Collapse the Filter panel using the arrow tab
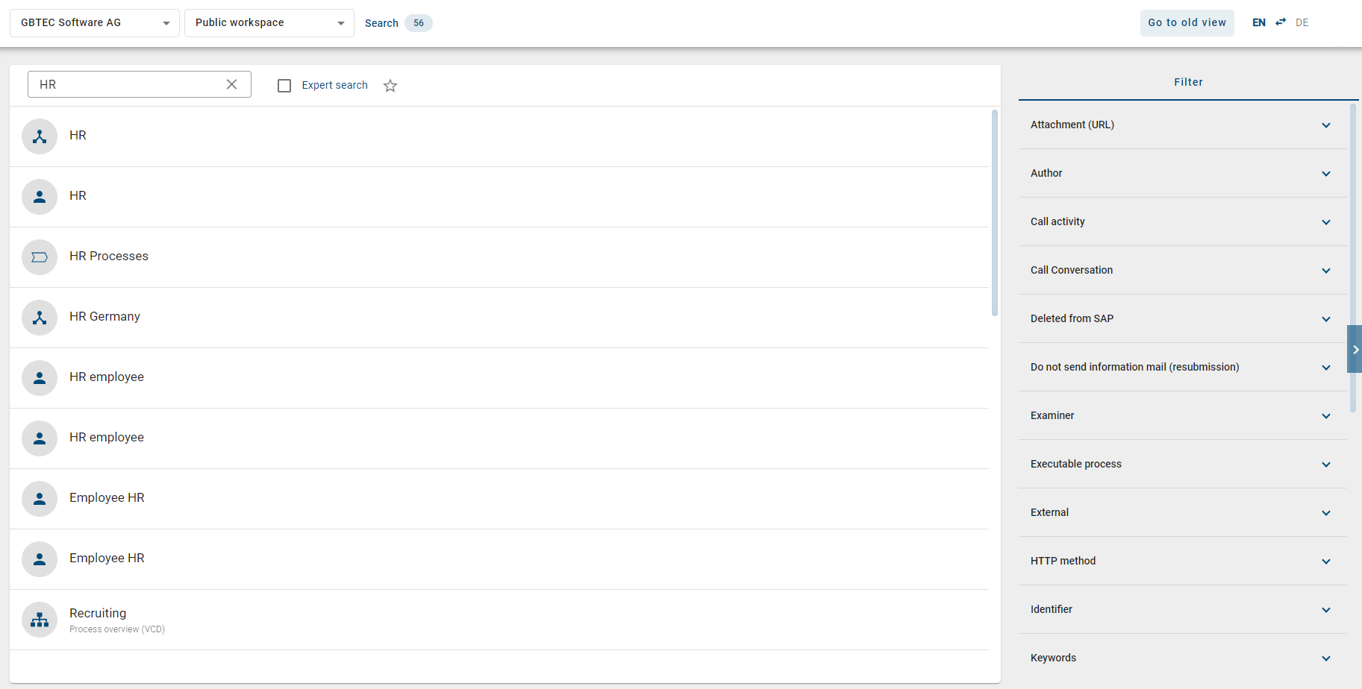Screen dimensions: 1362x689 [x=1355, y=349]
